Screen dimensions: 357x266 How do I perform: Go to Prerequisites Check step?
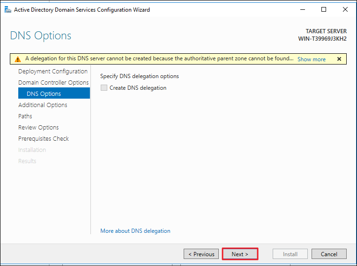click(x=44, y=138)
